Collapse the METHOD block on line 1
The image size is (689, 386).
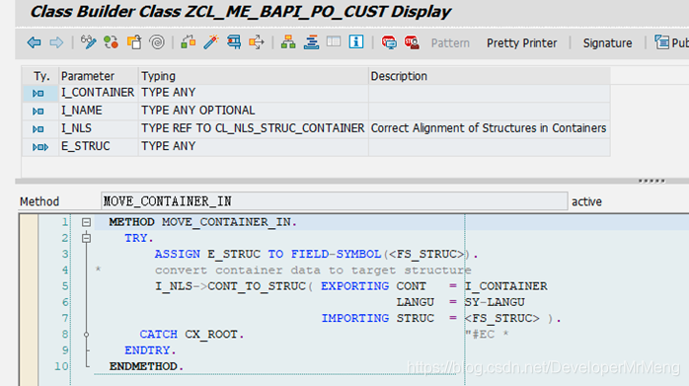[x=86, y=222]
